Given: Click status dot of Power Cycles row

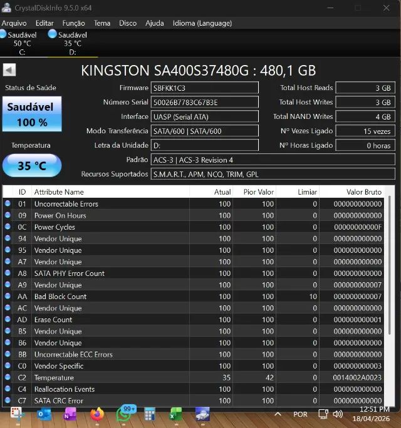Looking at the screenshot, I should tap(8, 227).
